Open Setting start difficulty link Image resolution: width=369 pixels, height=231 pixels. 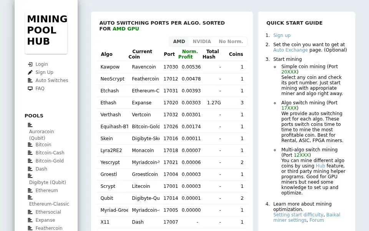pos(298,215)
